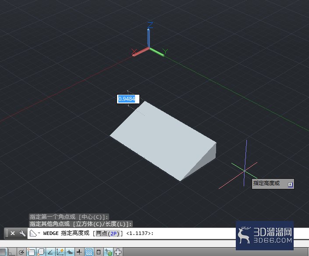This screenshot has height=256, width=309.
Task: Toggle Selection Cycling status icon
Action: (108, 252)
